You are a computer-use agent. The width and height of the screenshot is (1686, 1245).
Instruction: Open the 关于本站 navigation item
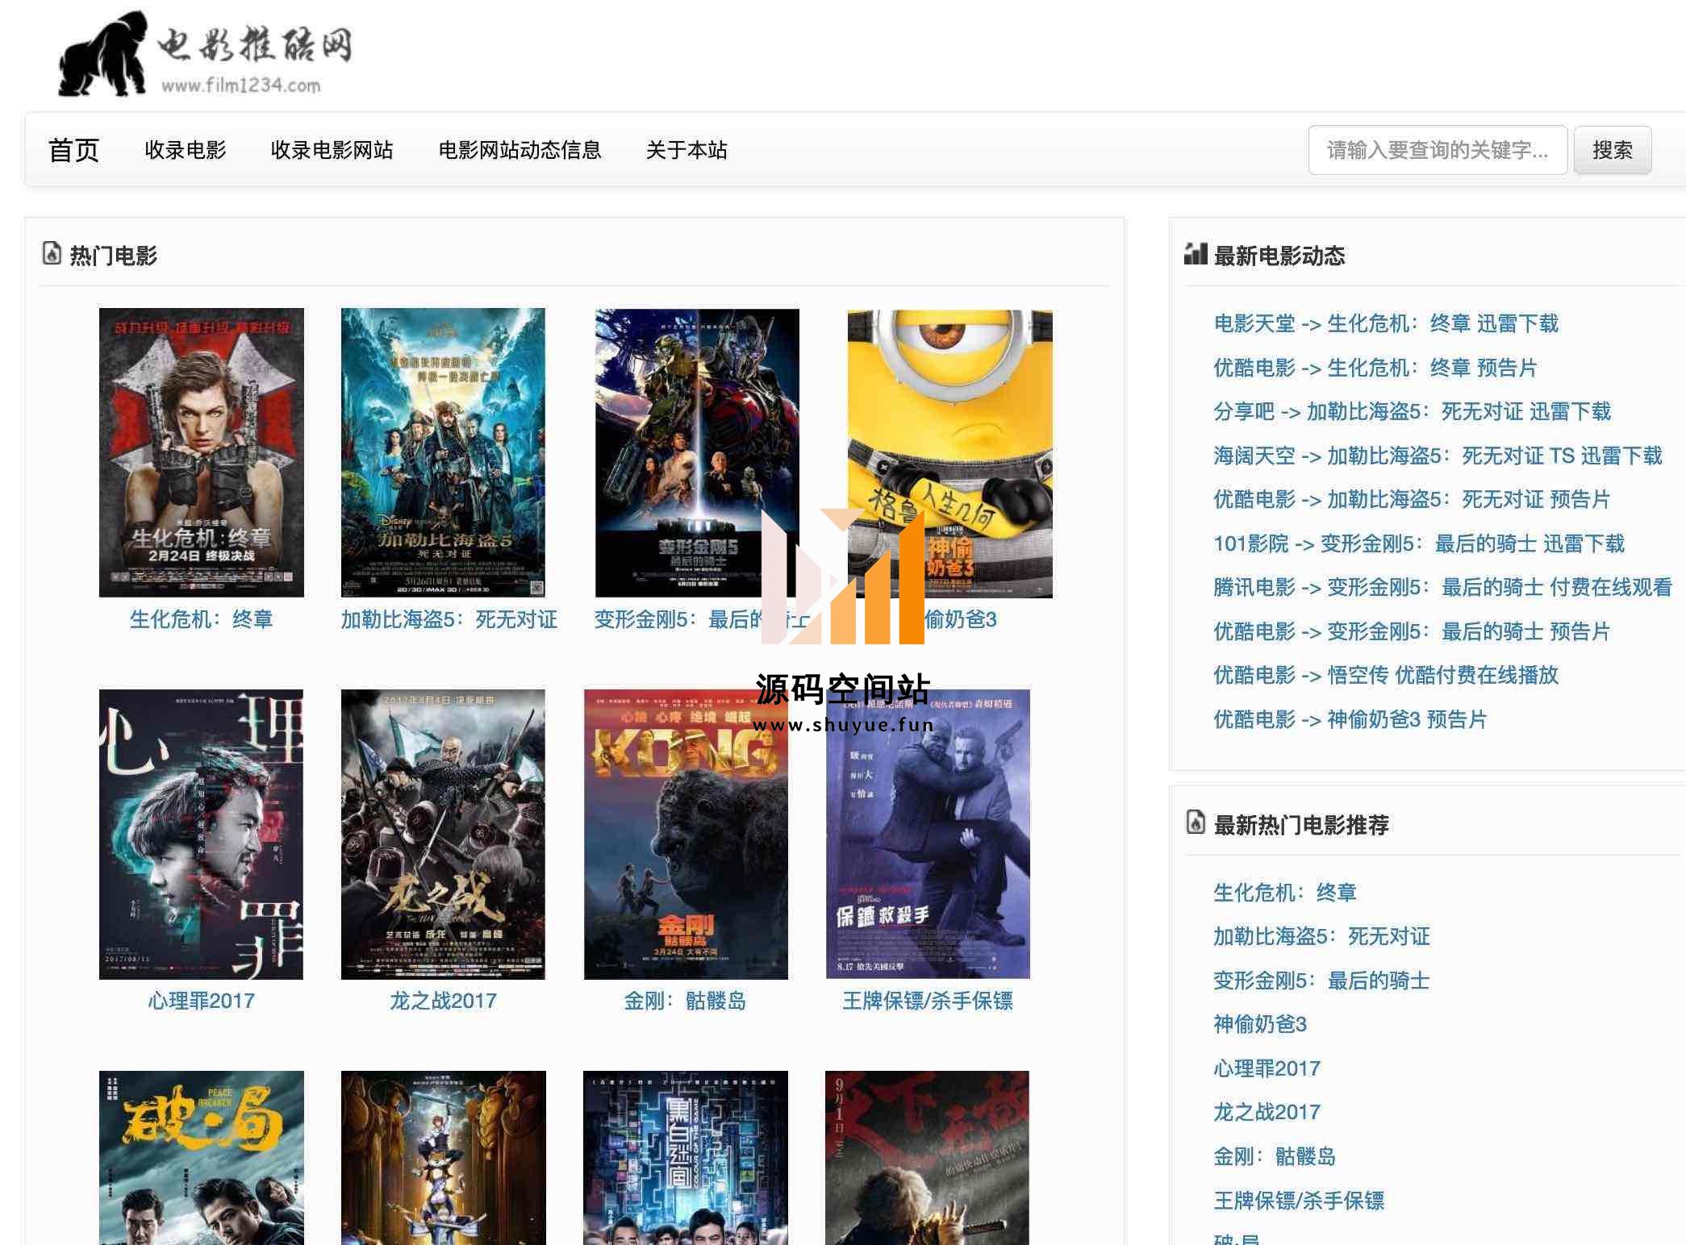687,150
